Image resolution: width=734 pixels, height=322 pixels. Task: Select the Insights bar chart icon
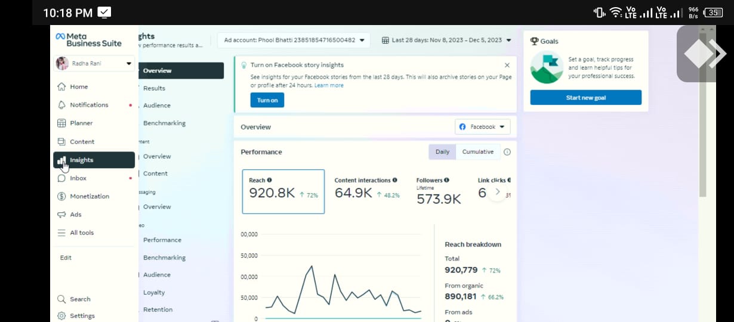(x=61, y=160)
